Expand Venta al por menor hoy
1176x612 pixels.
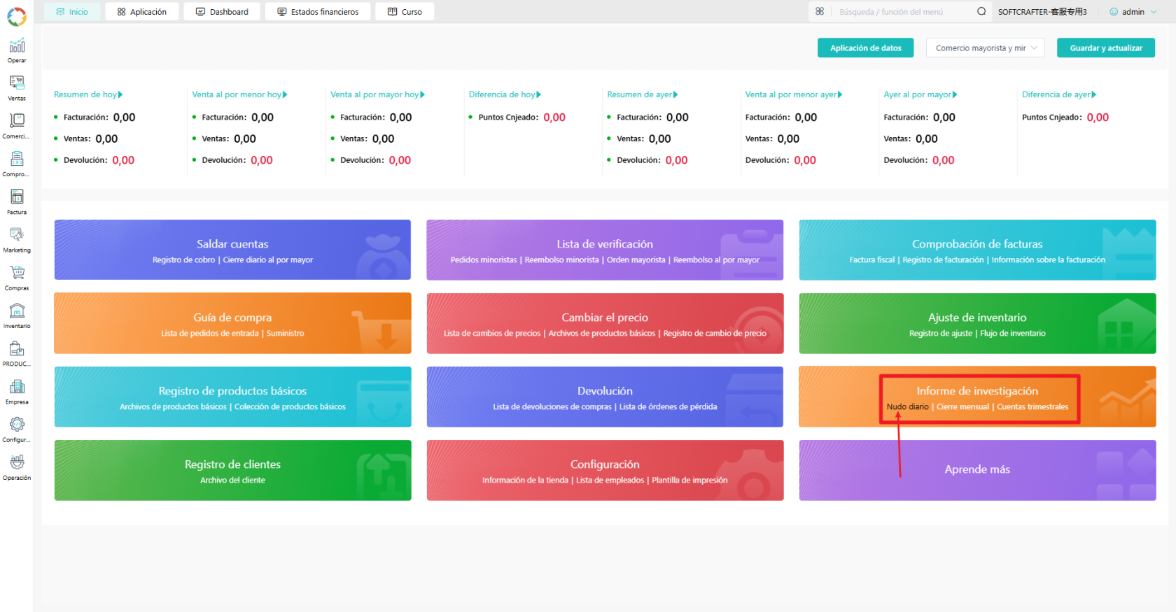(x=239, y=94)
